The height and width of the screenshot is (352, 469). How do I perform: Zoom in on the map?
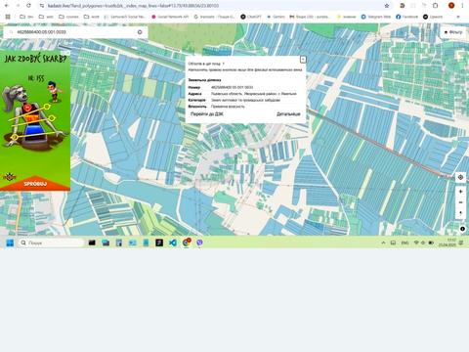pos(460,192)
